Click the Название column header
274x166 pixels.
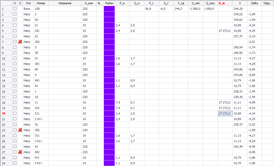(x=65, y=3)
